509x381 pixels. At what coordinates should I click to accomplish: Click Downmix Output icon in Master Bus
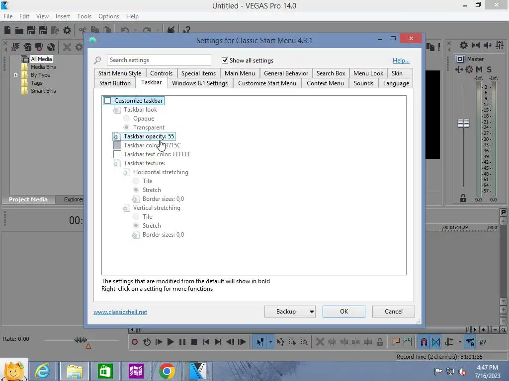point(476,45)
